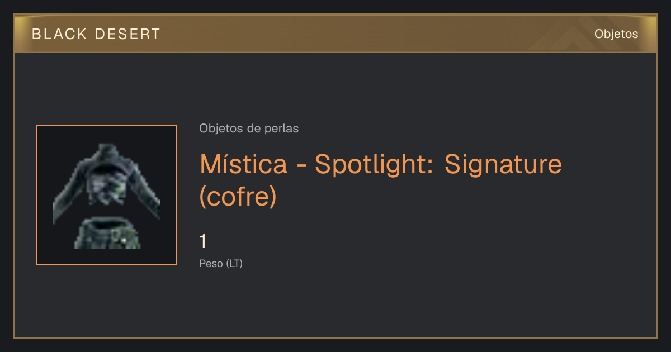This screenshot has width=671, height=352.
Task: Click the BLACK DESERT logo text
Action: (96, 34)
